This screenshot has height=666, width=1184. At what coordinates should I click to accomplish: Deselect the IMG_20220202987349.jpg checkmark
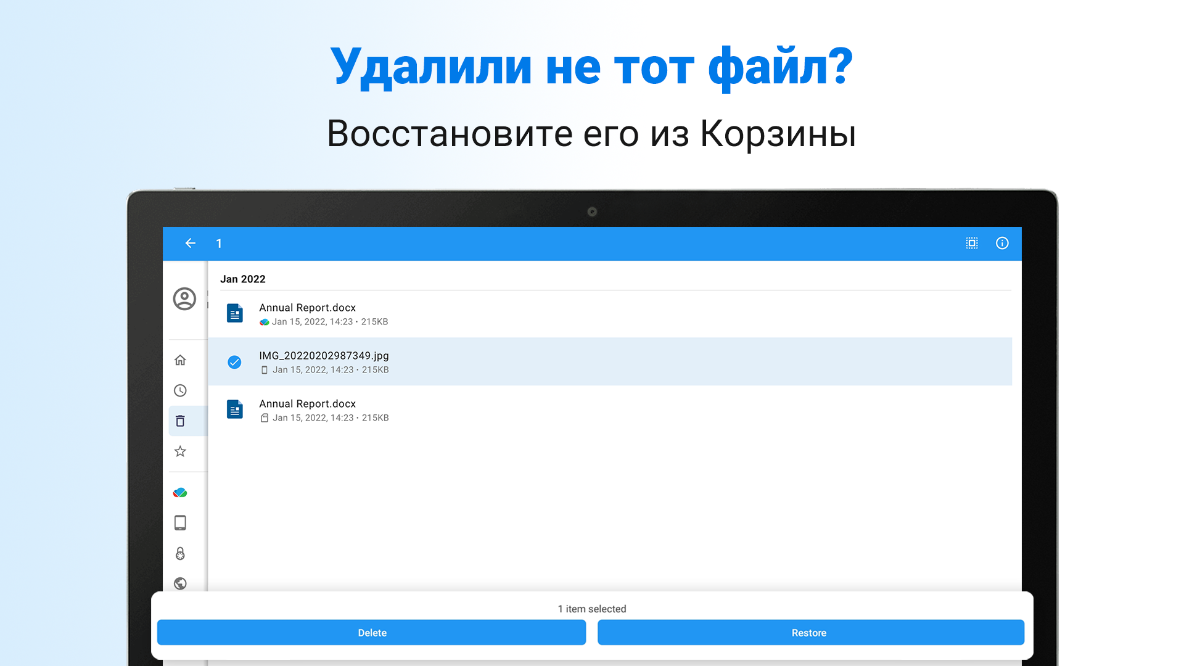pyautogui.click(x=234, y=362)
